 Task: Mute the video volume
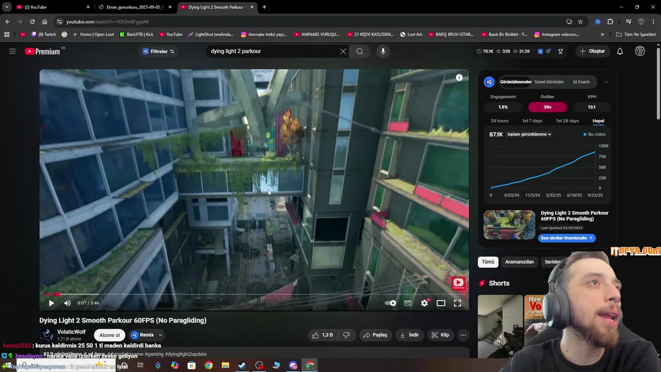(67, 303)
